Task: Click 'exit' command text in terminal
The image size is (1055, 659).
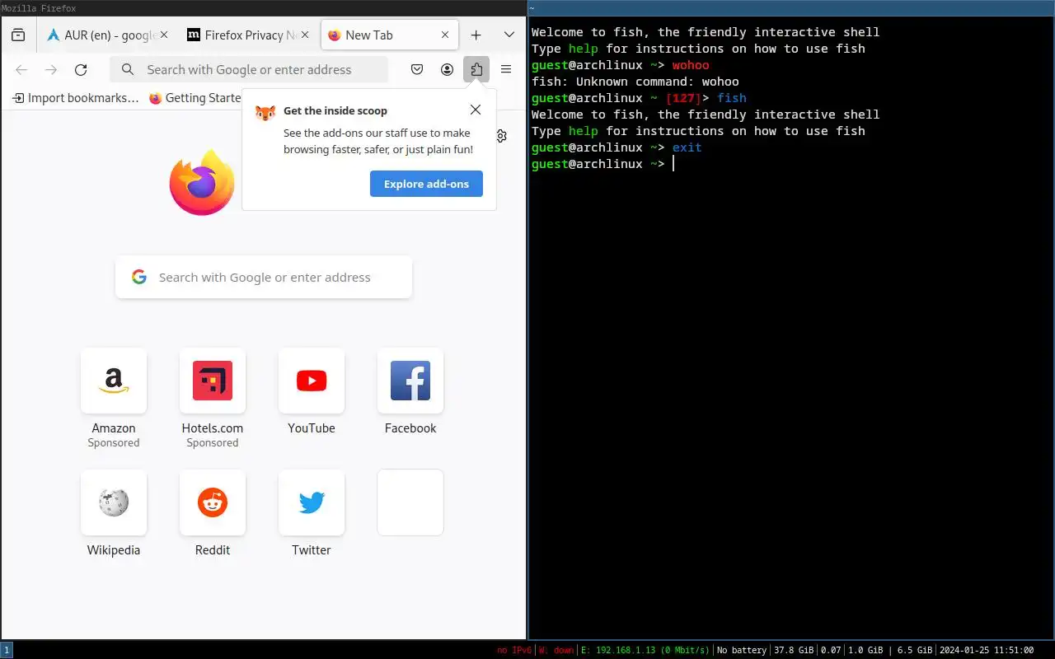Action: point(687,147)
